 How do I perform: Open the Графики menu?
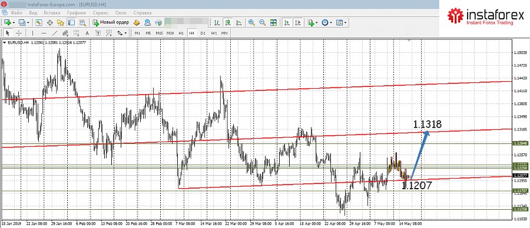point(77,12)
